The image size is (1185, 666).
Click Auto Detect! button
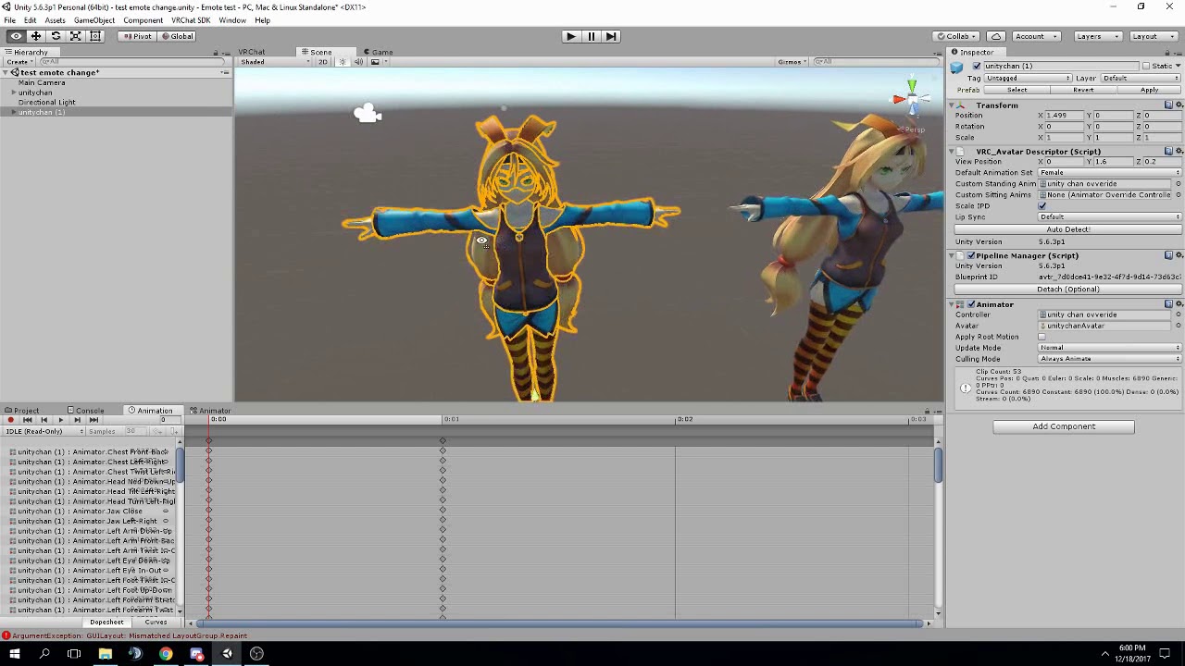[x=1067, y=229]
